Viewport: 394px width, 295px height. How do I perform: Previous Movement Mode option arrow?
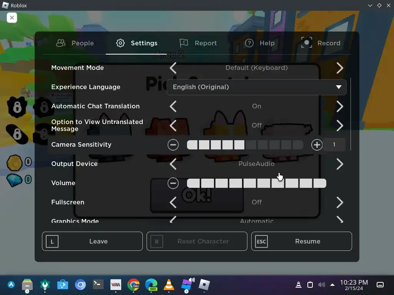coord(173,68)
